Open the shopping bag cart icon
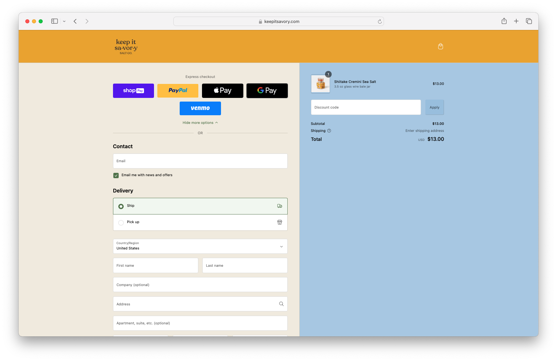The image size is (557, 361). 440,46
